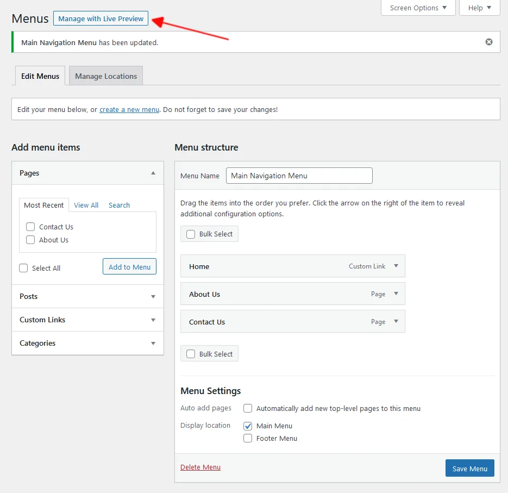The image size is (508, 493).
Task: Open the Screen Options dropdown
Action: [418, 8]
